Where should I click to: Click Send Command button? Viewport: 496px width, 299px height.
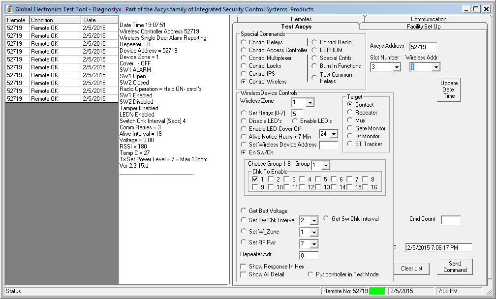coord(455,267)
